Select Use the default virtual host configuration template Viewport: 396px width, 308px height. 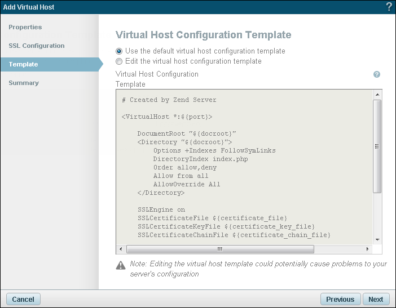(119, 51)
